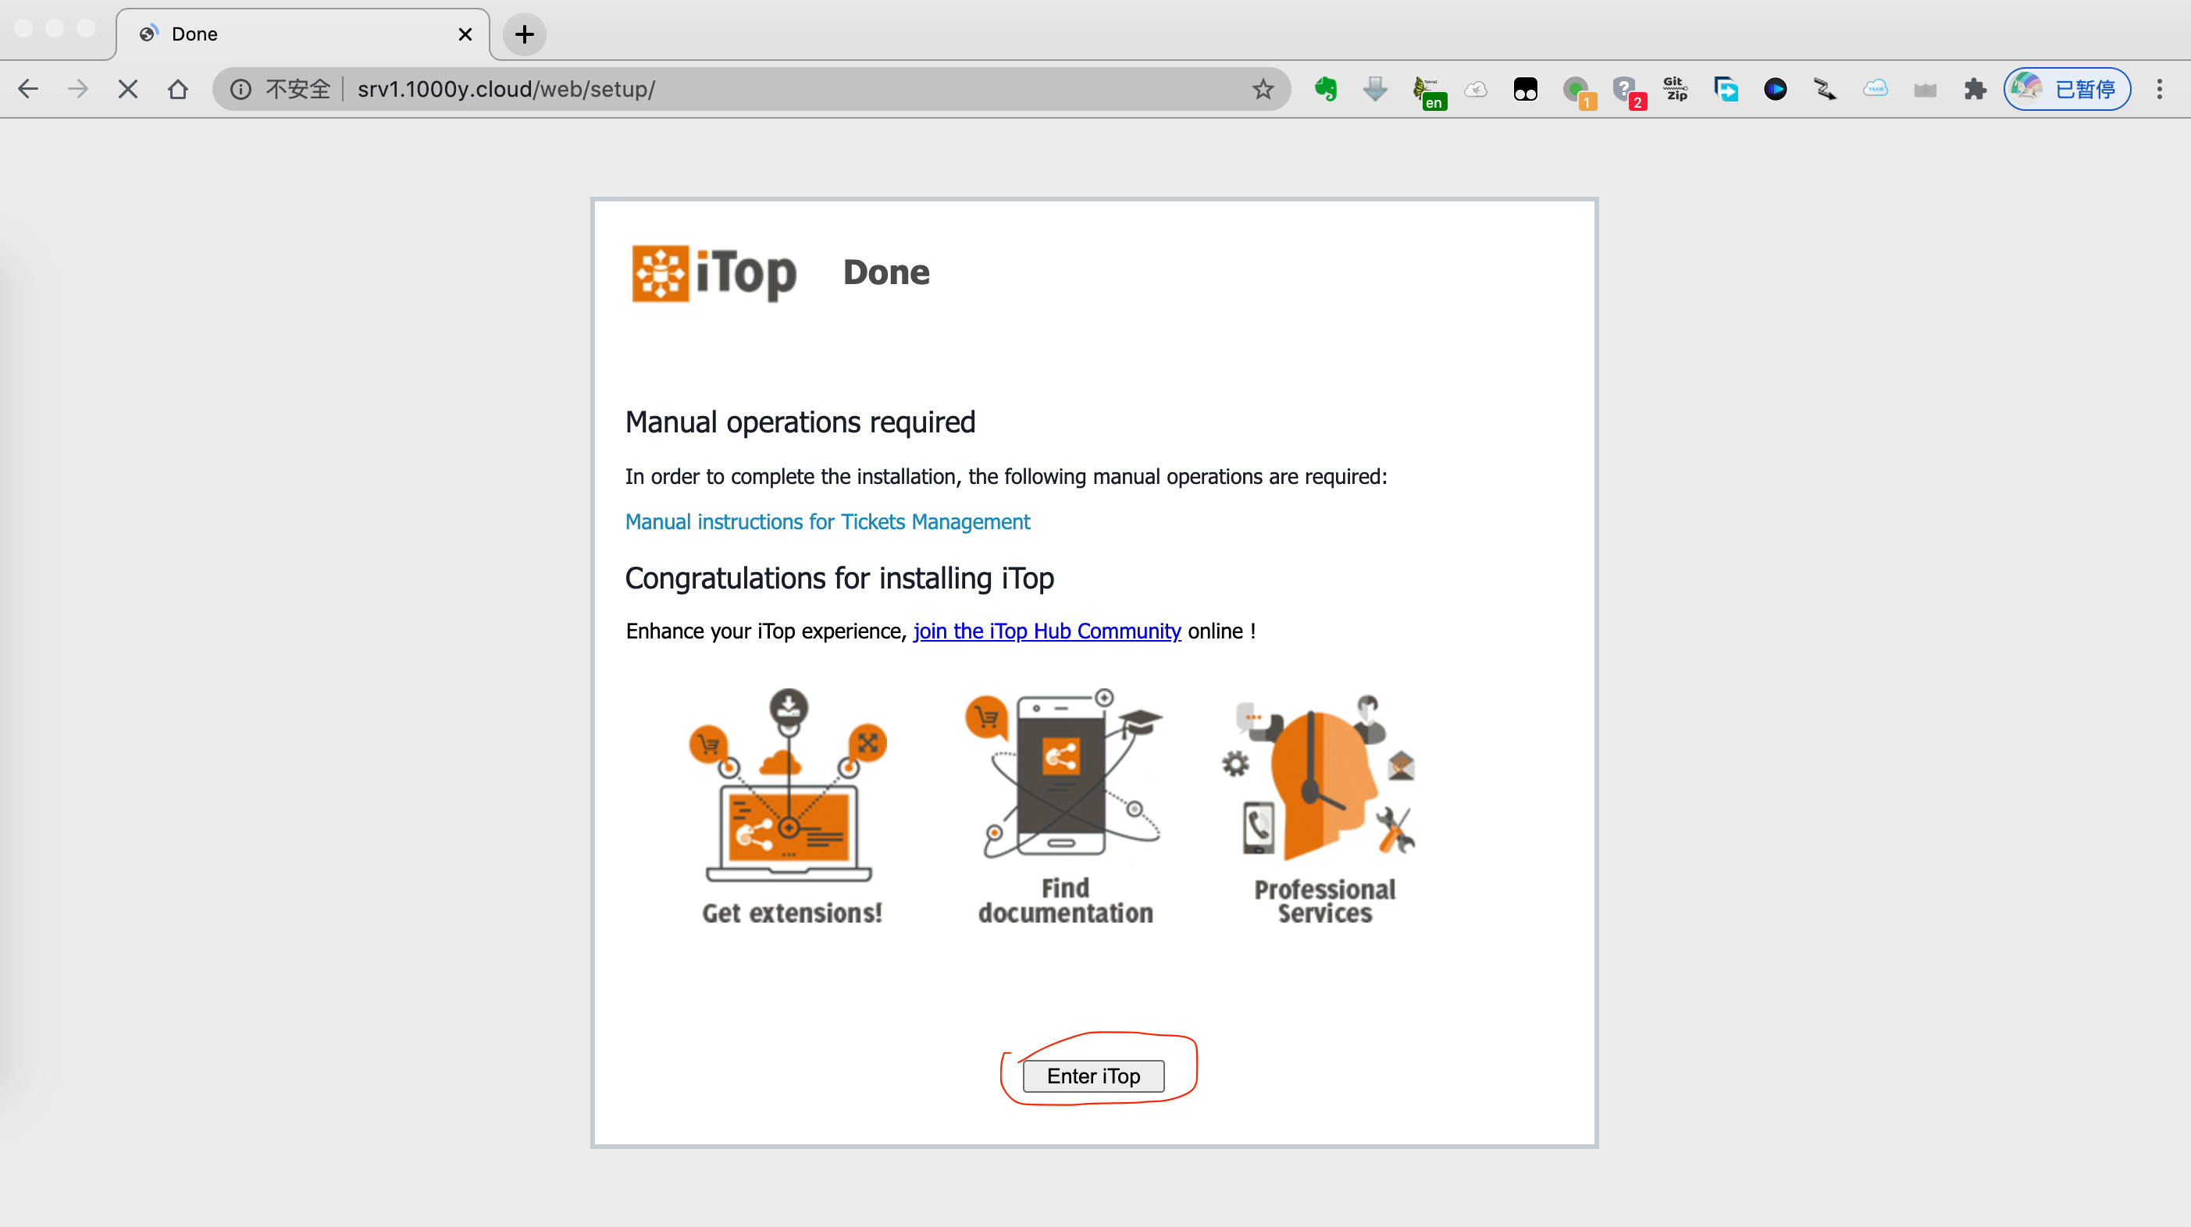Open the YAAW cloud extension
2191x1227 pixels.
coord(1876,89)
